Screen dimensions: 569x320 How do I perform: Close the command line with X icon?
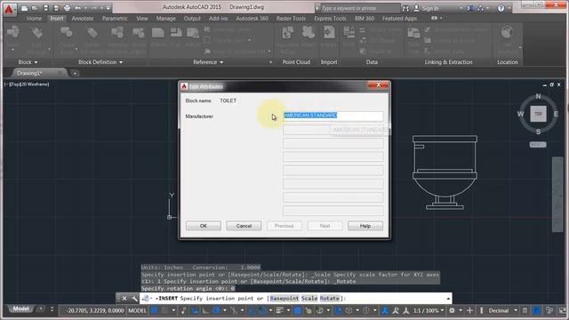[x=124, y=299]
